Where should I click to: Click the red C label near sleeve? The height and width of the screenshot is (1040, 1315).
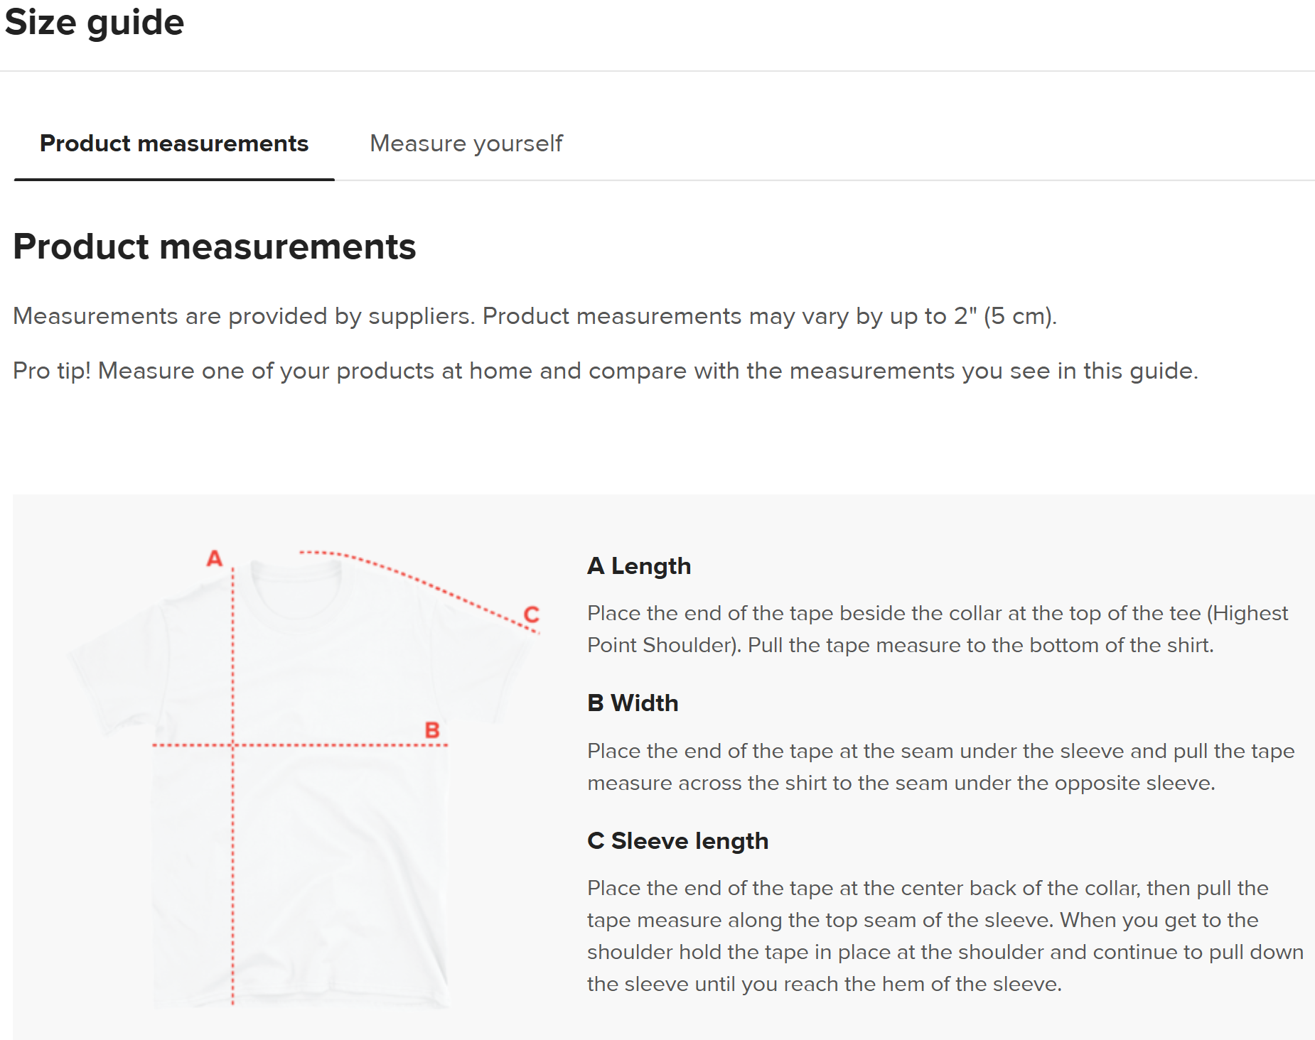(x=532, y=614)
